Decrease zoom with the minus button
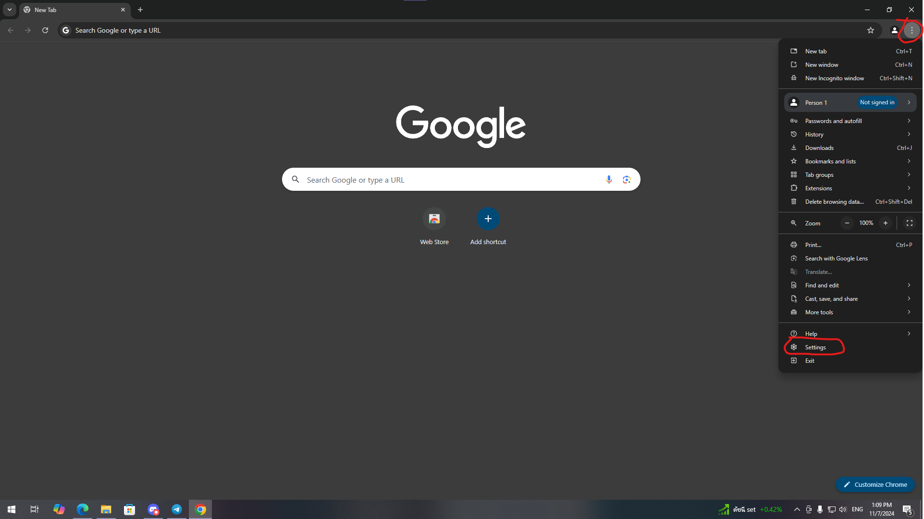Image resolution: width=924 pixels, height=519 pixels. pyautogui.click(x=848, y=223)
